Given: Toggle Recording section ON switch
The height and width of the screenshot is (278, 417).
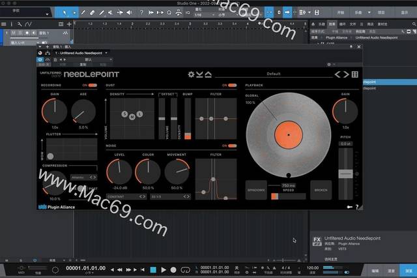Looking at the screenshot, I should coord(93,85).
